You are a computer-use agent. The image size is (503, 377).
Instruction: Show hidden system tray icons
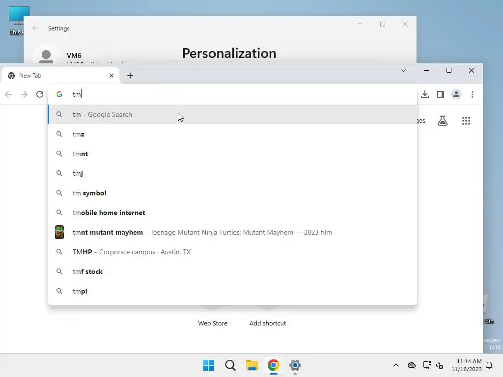coord(396,365)
